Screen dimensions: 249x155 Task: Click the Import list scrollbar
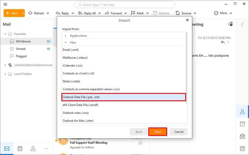[186, 68]
